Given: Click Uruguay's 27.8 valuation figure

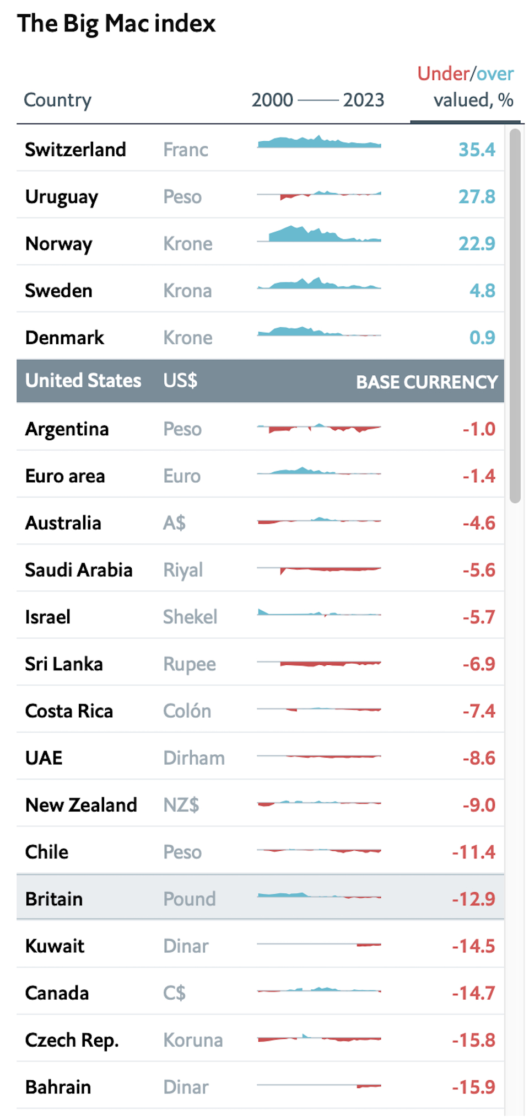Looking at the screenshot, I should click(x=477, y=196).
